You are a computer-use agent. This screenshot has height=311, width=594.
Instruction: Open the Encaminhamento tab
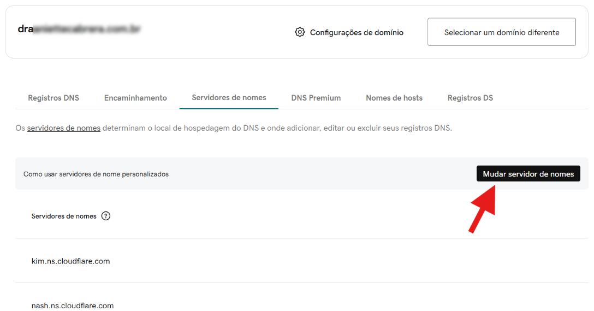(x=135, y=98)
